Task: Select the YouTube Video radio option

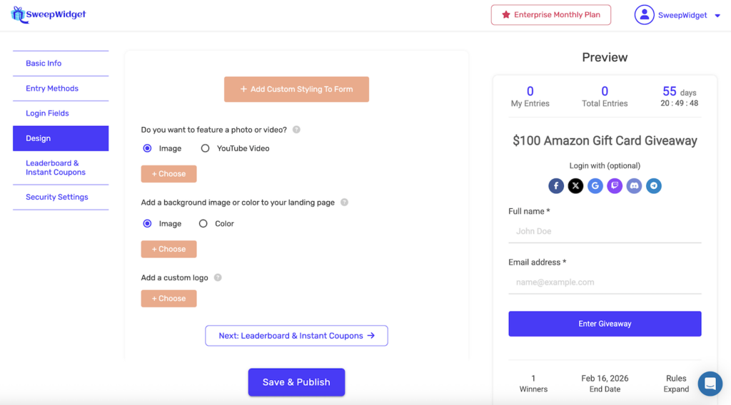Action: 205,148
